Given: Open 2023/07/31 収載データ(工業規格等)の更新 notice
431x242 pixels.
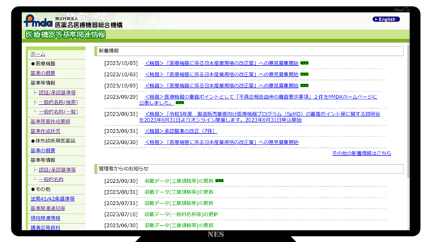Looking at the screenshot, I should (x=179, y=203).
